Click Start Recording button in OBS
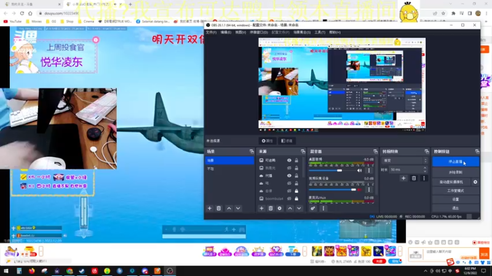The image size is (492, 276). (456, 172)
